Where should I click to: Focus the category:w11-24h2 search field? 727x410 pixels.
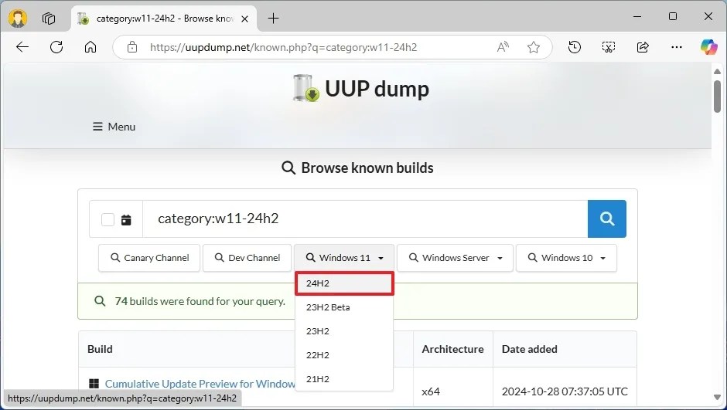(x=365, y=219)
